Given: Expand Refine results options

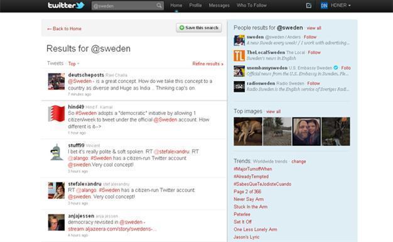Looking at the screenshot, I should 208,63.
